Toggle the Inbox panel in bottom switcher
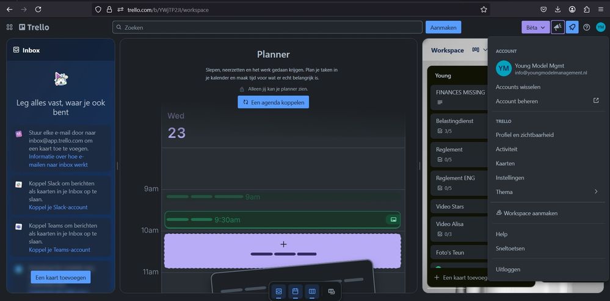This screenshot has width=610, height=301. 278,291
